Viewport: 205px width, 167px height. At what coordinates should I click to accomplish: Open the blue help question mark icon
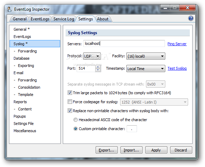point(191,18)
